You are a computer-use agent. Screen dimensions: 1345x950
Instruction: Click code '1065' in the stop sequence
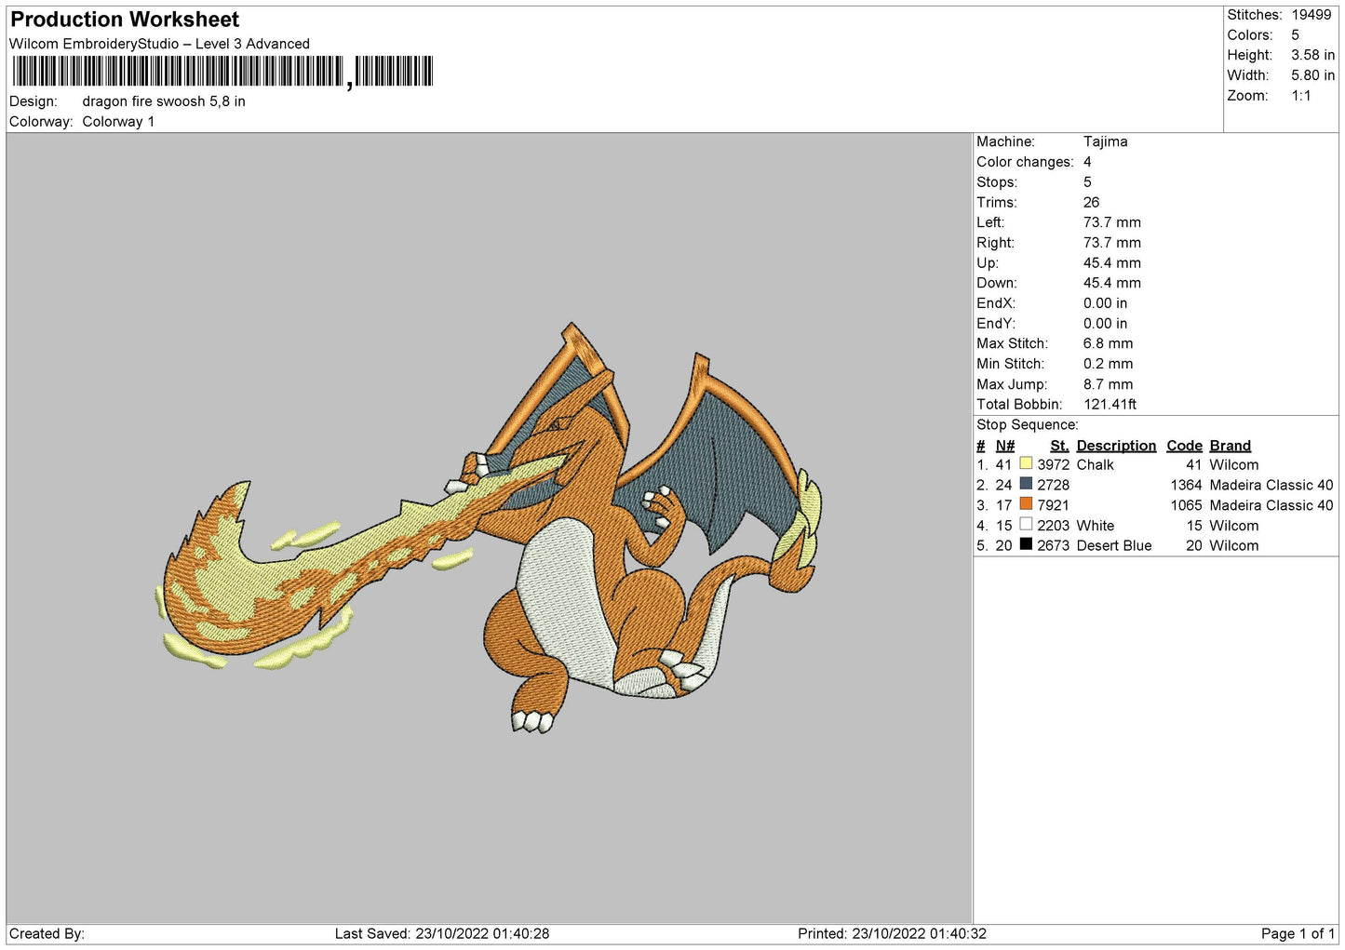tap(1186, 505)
